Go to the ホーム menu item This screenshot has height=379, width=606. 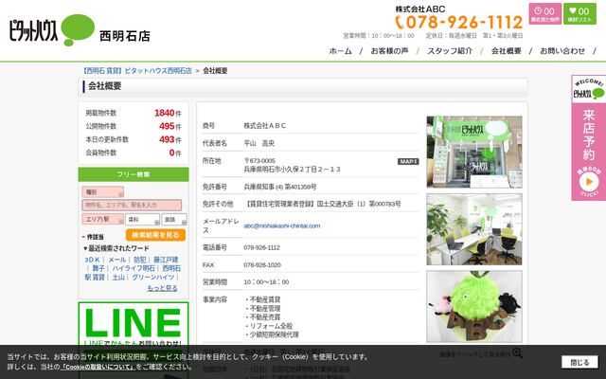pos(340,50)
